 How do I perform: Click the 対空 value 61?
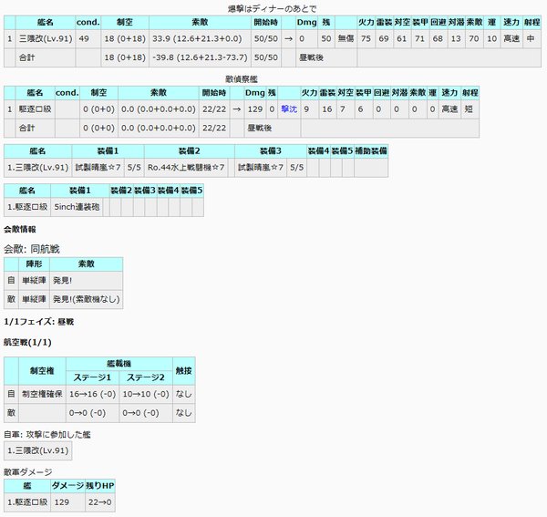point(402,38)
